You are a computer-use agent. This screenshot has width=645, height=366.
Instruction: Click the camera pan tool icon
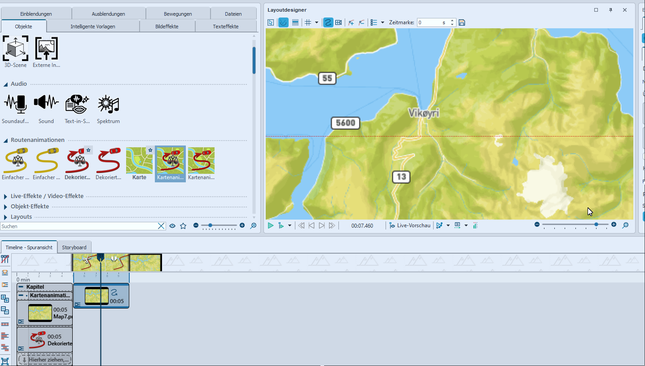pyautogui.click(x=338, y=22)
